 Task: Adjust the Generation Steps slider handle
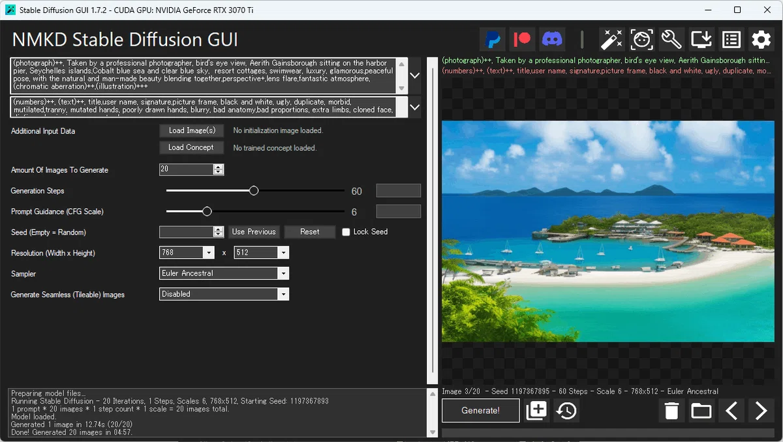pyautogui.click(x=254, y=191)
